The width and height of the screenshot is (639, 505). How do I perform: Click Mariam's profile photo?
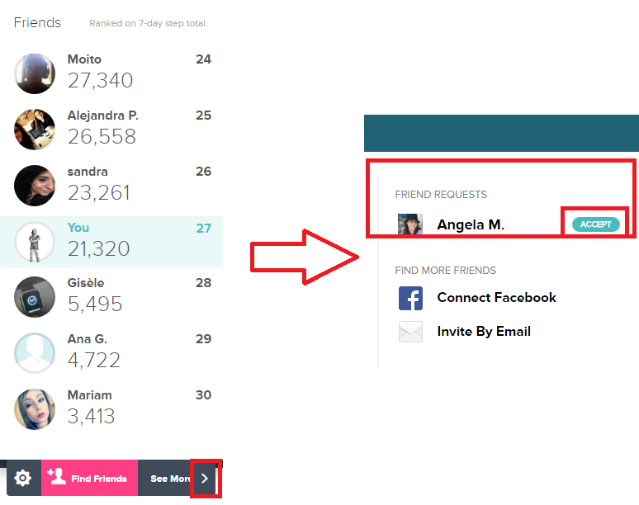click(x=35, y=409)
